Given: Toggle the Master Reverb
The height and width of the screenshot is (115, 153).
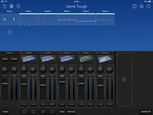Looking at the screenshot, I should (14, 59).
